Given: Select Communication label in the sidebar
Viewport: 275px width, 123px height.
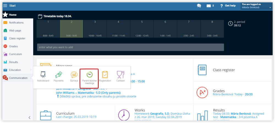Looking at the screenshot, I should (x=18, y=78).
